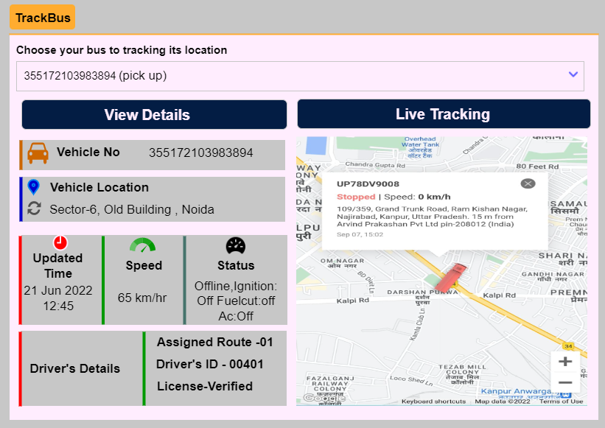Zoom out on the map
Image resolution: width=605 pixels, height=428 pixels.
pos(565,382)
